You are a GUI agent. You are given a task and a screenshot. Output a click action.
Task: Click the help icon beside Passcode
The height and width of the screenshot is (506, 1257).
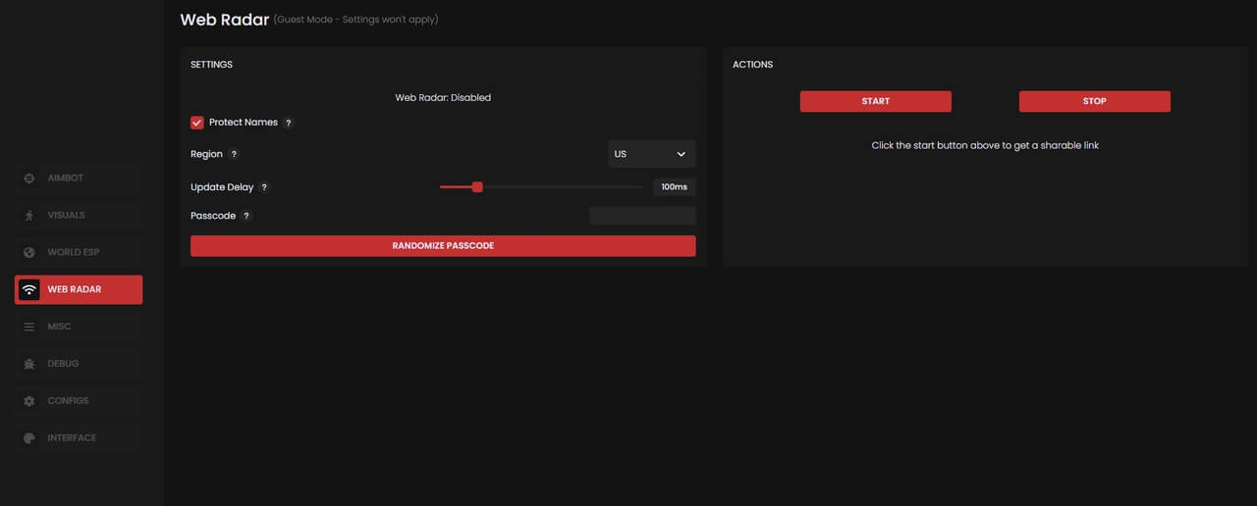246,216
